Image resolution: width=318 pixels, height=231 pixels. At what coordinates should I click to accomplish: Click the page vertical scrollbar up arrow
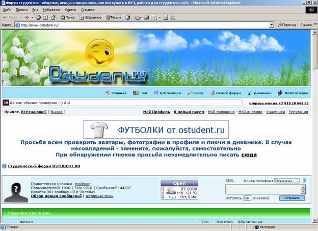coord(314,32)
